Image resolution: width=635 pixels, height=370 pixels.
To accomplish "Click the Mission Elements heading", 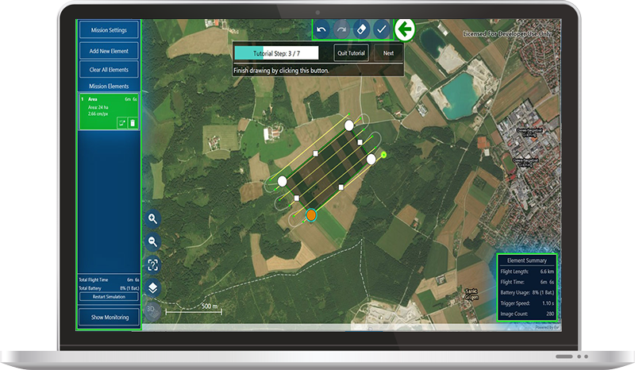I will tap(109, 87).
